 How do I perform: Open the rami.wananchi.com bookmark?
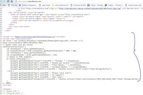point(60,5)
